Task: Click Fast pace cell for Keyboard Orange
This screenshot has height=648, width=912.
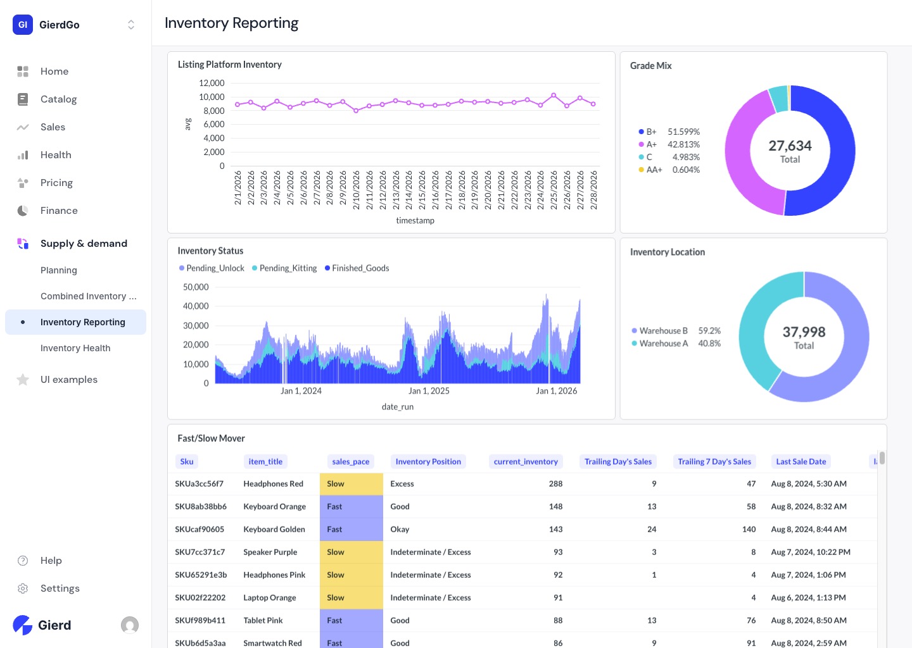Action: (351, 506)
